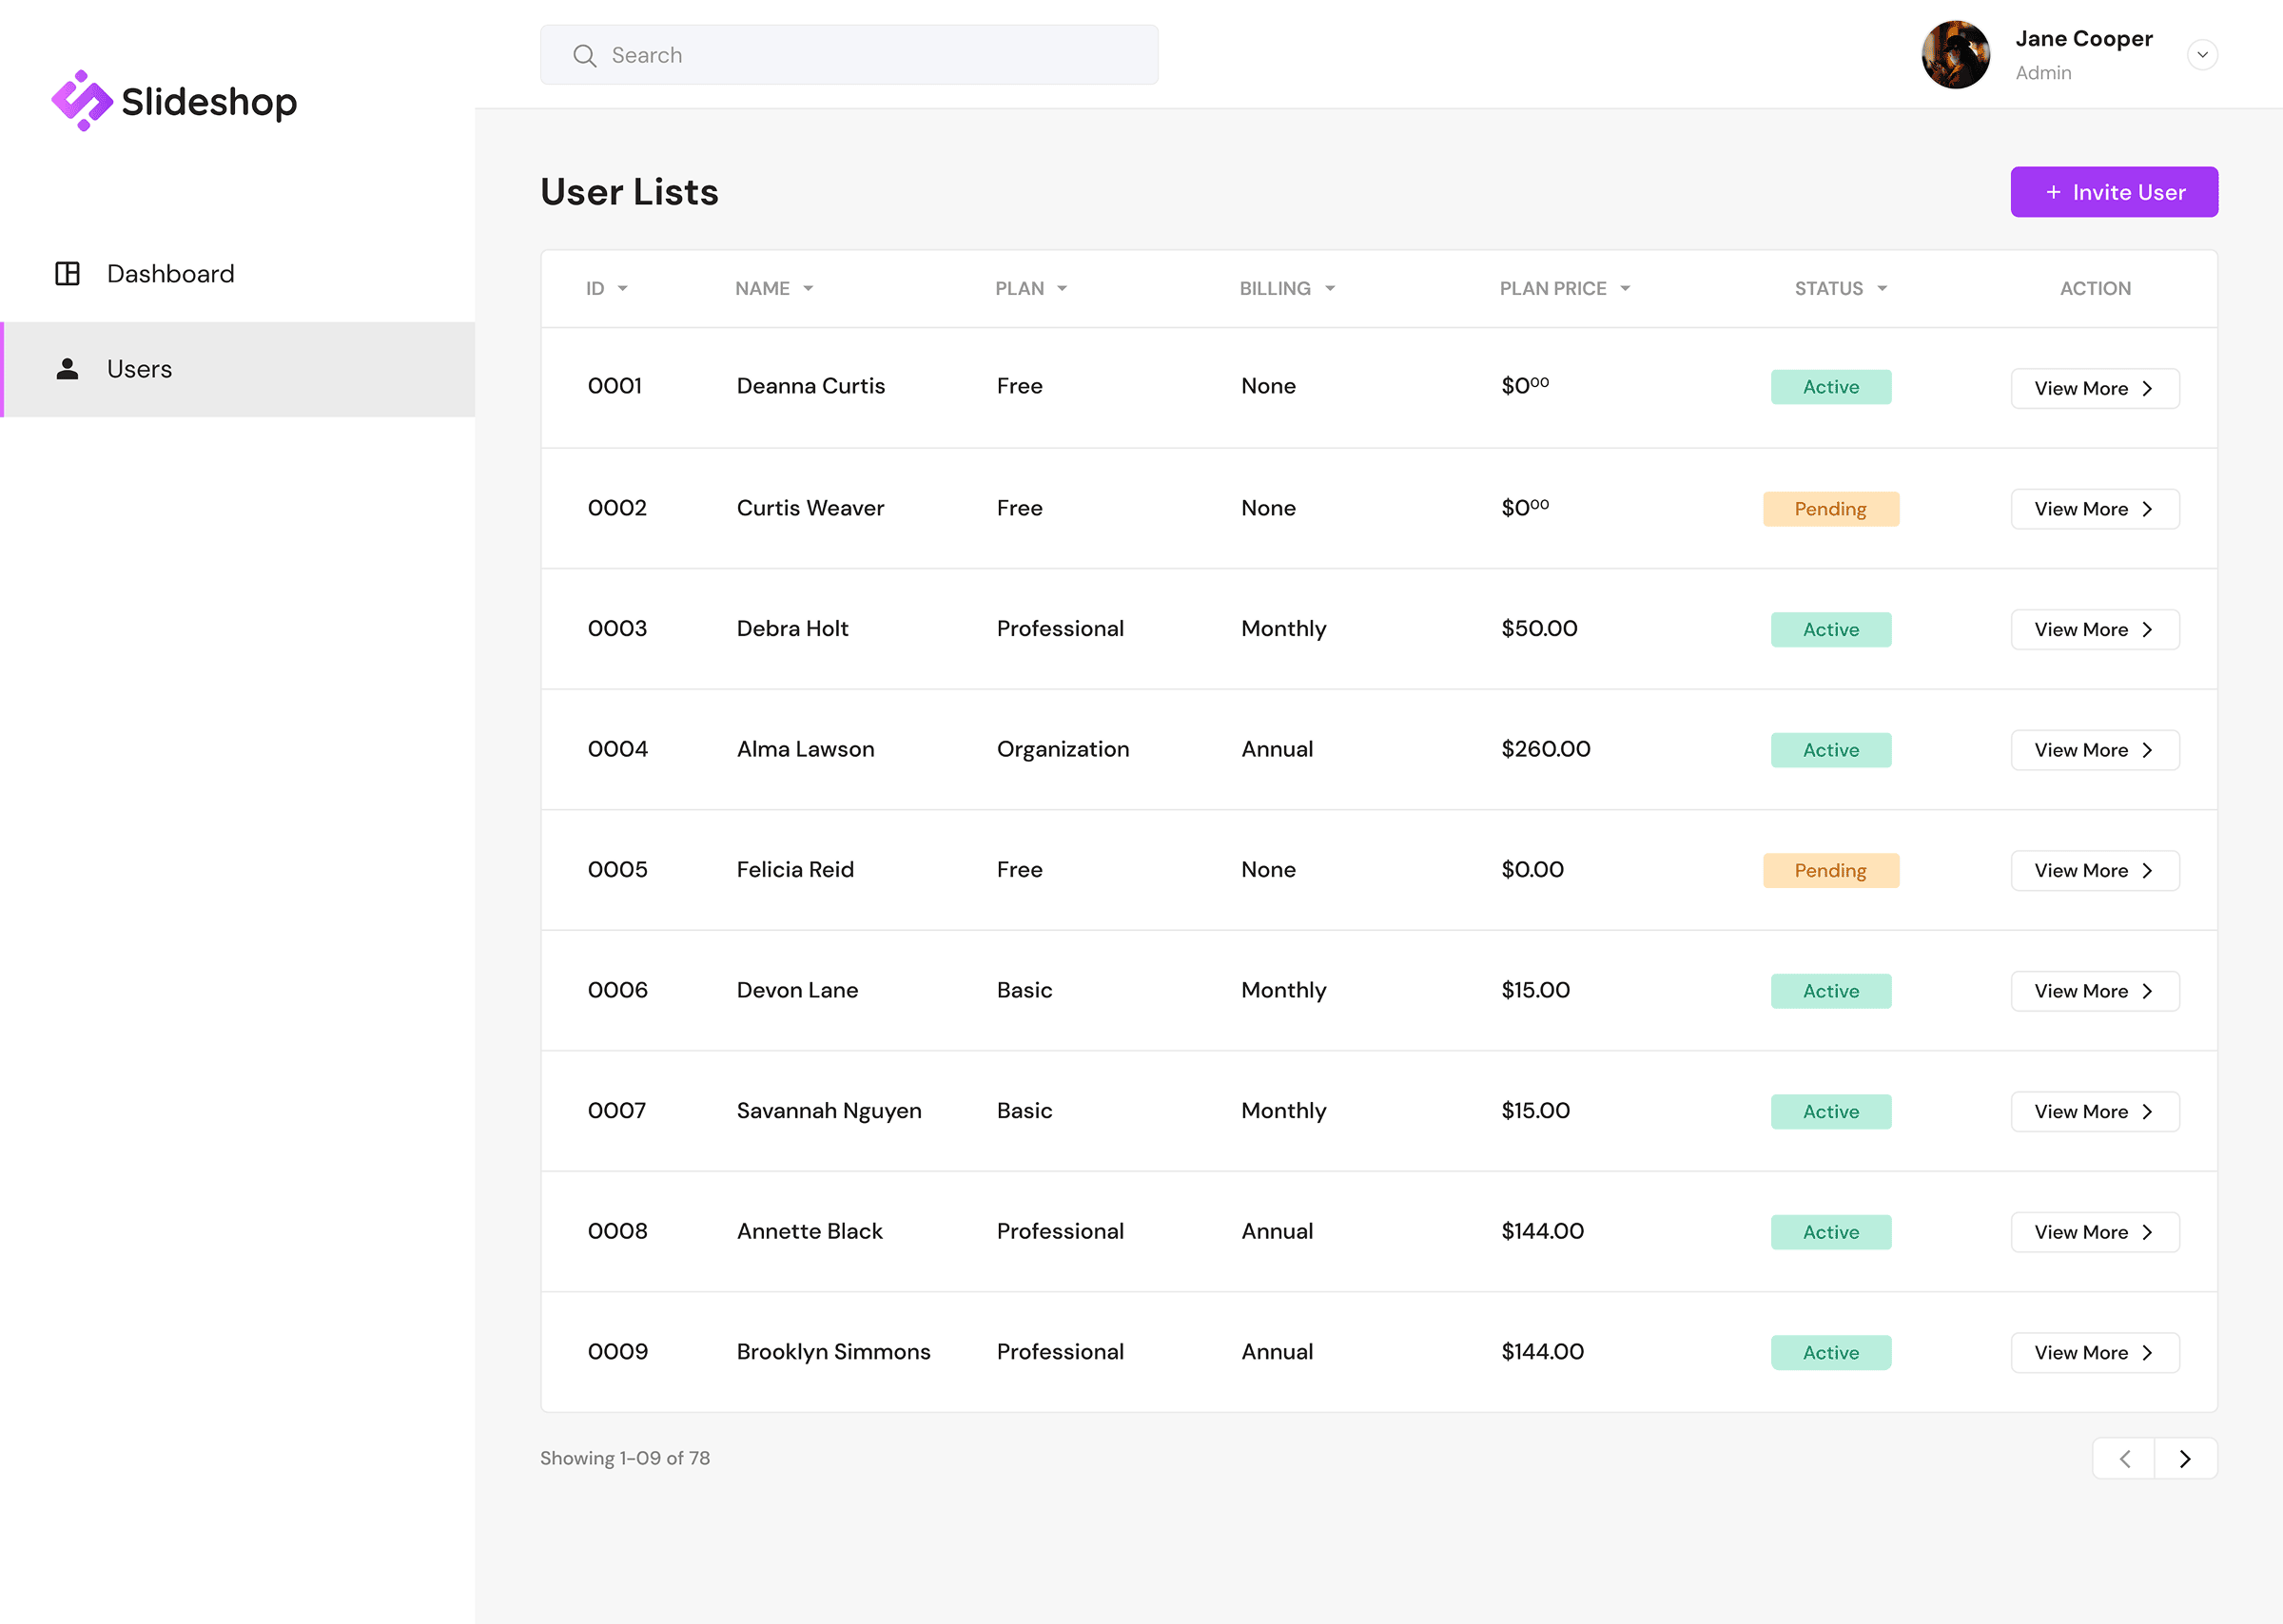Focus the Search input field
2283x1624 pixels.
pos(870,55)
